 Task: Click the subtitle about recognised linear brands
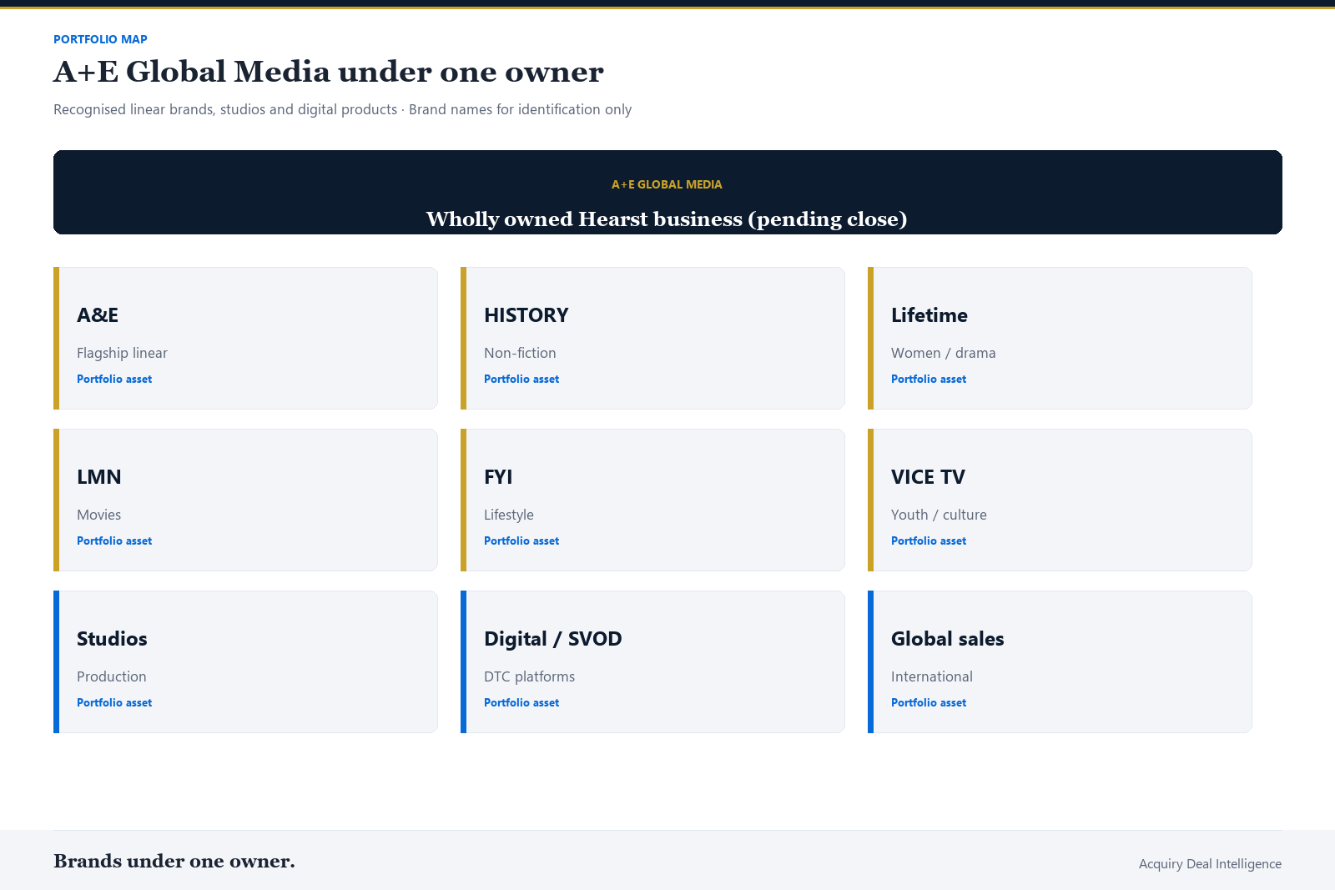342,109
